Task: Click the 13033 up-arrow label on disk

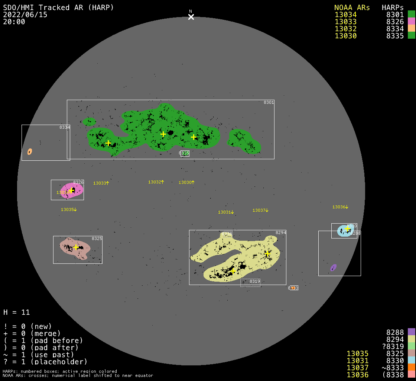Action: pos(101,183)
